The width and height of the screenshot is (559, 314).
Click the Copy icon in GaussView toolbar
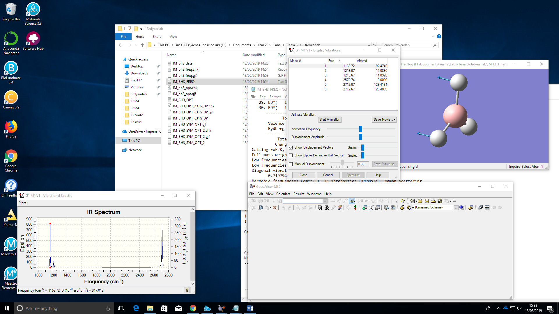[260, 208]
